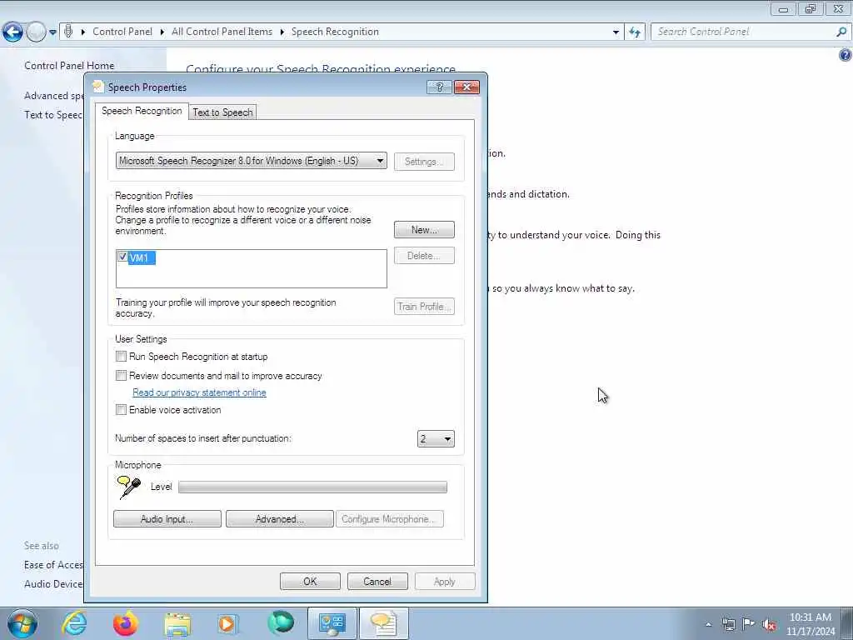Launch Firefox from taskbar

[x=126, y=623]
